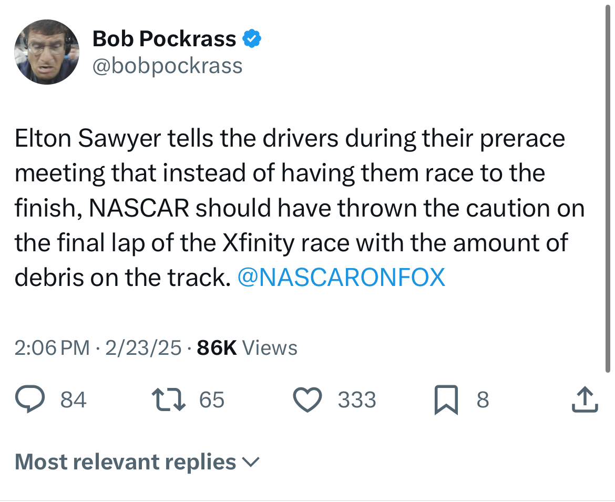Click the 2/23/25 post date
This screenshot has width=615, height=502.
tap(143, 348)
